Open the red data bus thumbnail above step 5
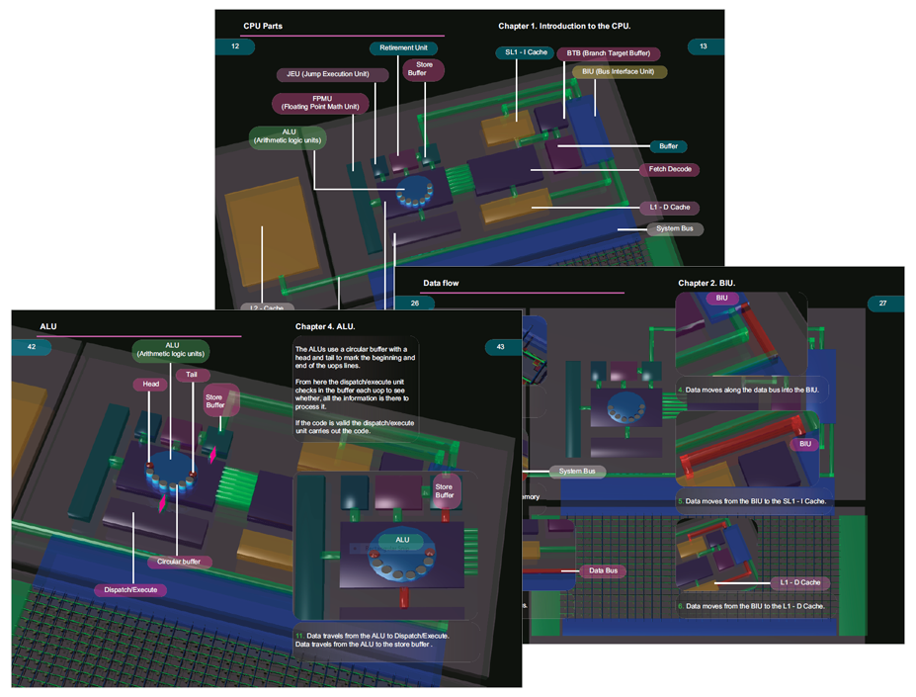916x697 pixels. (748, 449)
